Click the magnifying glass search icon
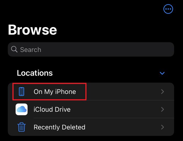The image size is (183, 141). [x=14, y=49]
